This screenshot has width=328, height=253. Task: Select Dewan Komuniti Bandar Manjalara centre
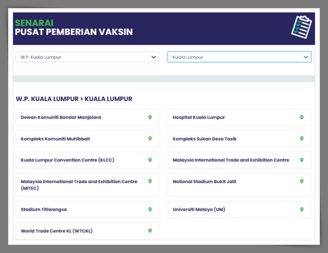[x=61, y=118]
